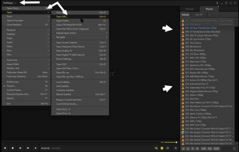Click the pin on top icon in title bar
The image size is (239, 152).
coord(217,3)
